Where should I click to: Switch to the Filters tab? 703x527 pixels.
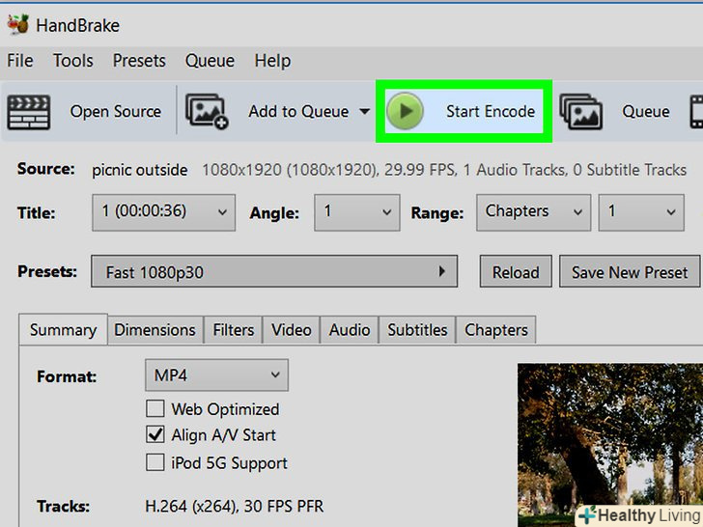[233, 330]
